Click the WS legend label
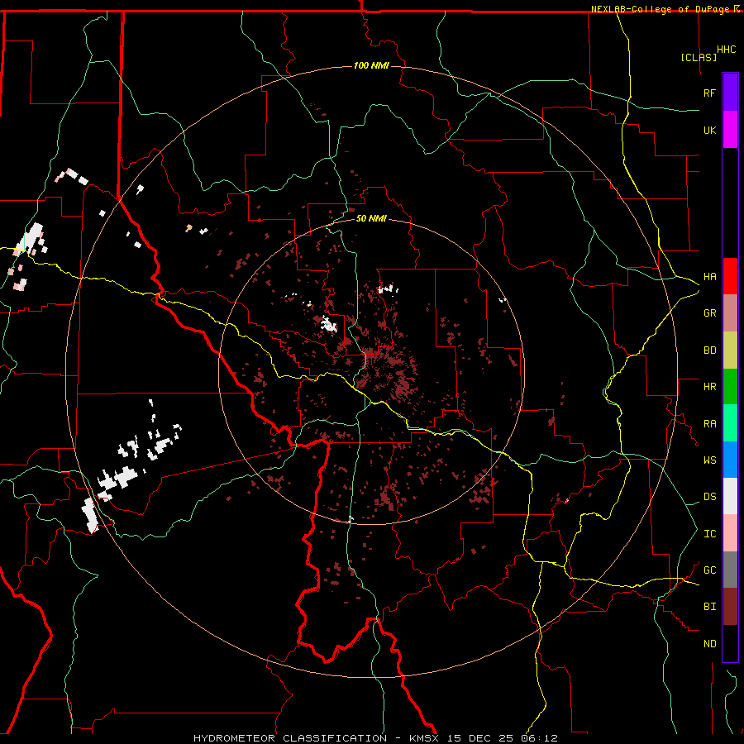 coord(709,460)
